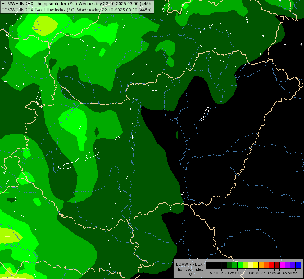The height and width of the screenshot is (279, 304).
Task: Click legend tick value 35
Action: (264, 273)
